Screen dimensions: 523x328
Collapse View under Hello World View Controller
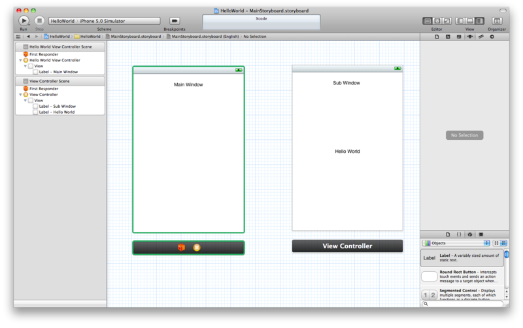click(x=25, y=66)
